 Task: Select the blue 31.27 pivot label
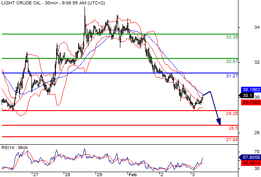click(x=232, y=76)
